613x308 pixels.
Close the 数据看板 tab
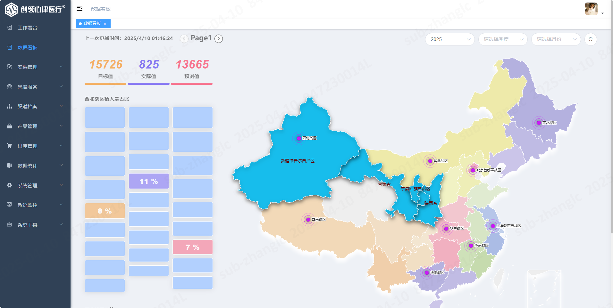[x=105, y=24]
